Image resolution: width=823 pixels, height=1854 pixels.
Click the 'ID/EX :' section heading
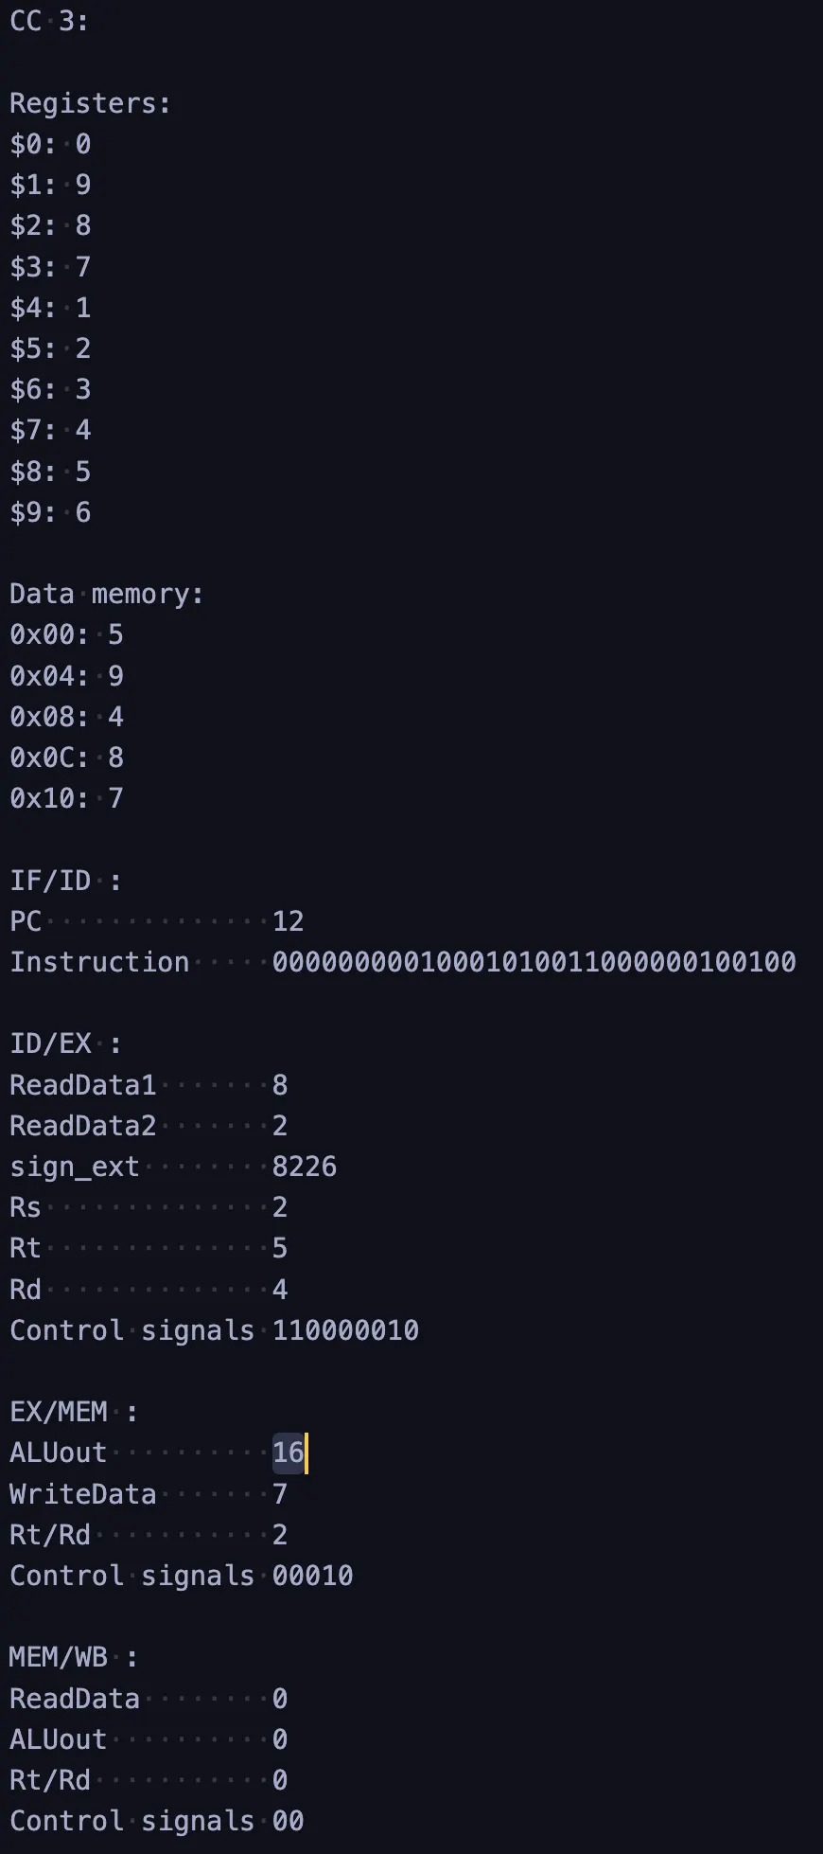65,1043
